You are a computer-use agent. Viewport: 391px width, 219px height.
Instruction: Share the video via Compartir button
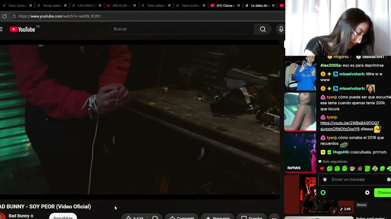coord(182,217)
